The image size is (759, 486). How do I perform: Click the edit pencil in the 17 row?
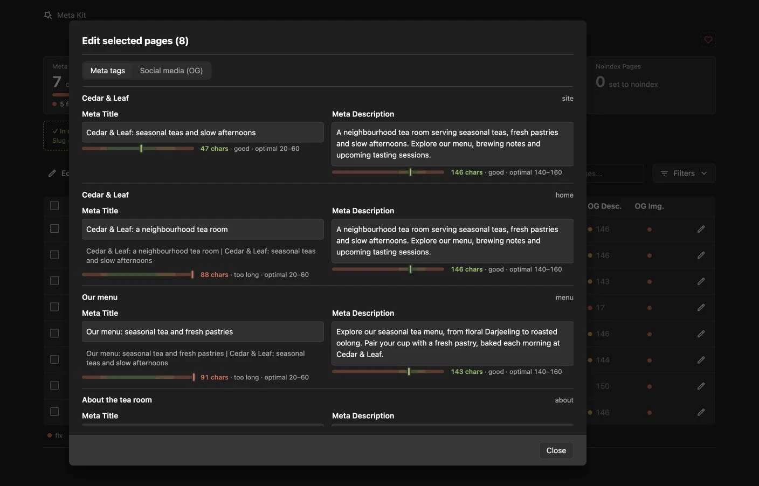click(x=701, y=308)
